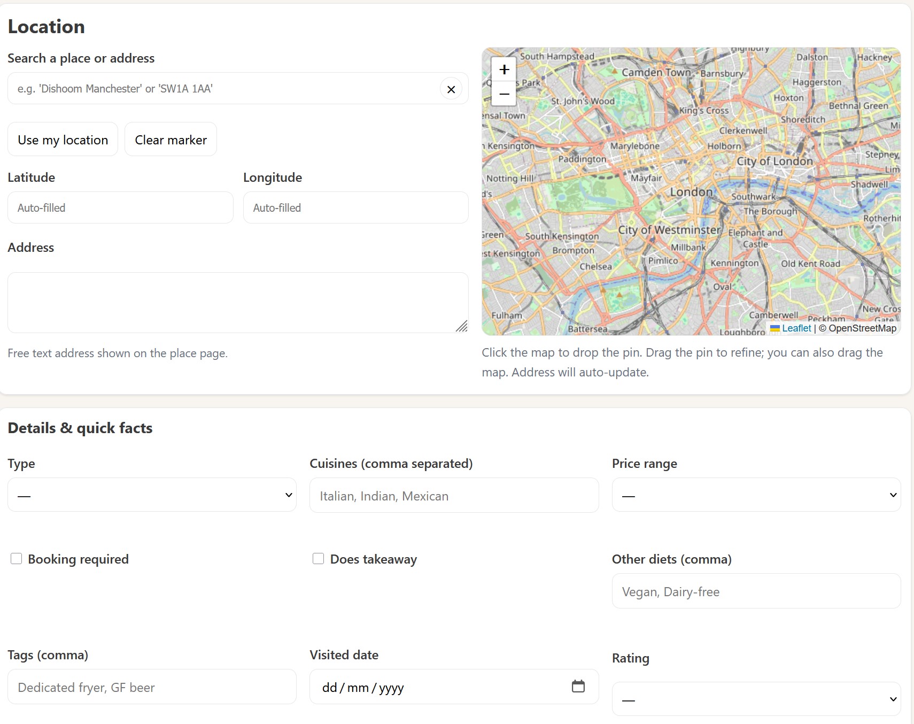Image resolution: width=914 pixels, height=724 pixels.
Task: Zoom in on the map
Action: (504, 70)
